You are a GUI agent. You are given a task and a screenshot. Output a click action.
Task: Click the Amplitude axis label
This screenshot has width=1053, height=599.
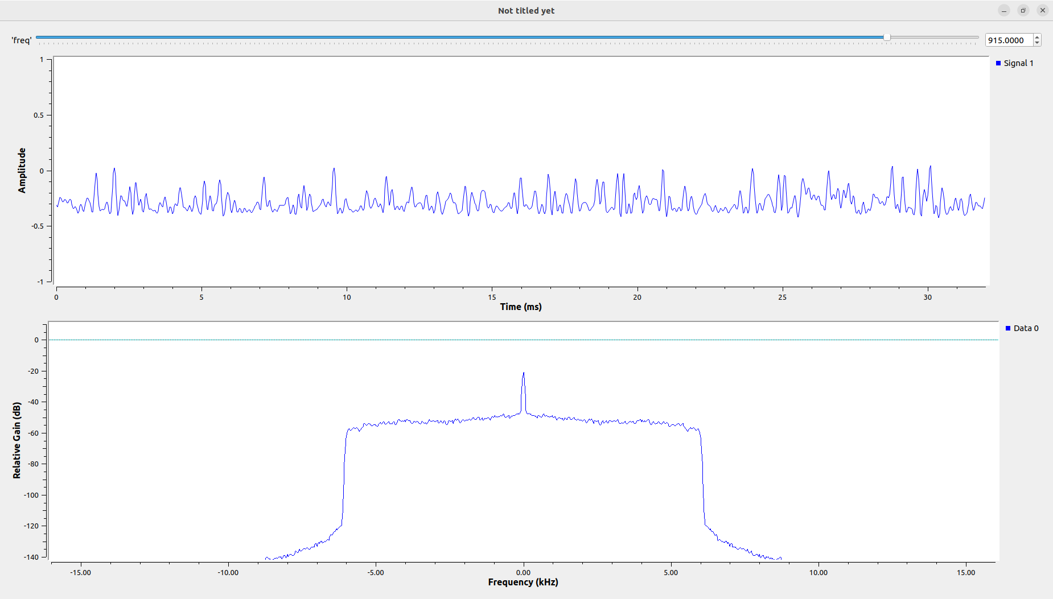pos(22,171)
